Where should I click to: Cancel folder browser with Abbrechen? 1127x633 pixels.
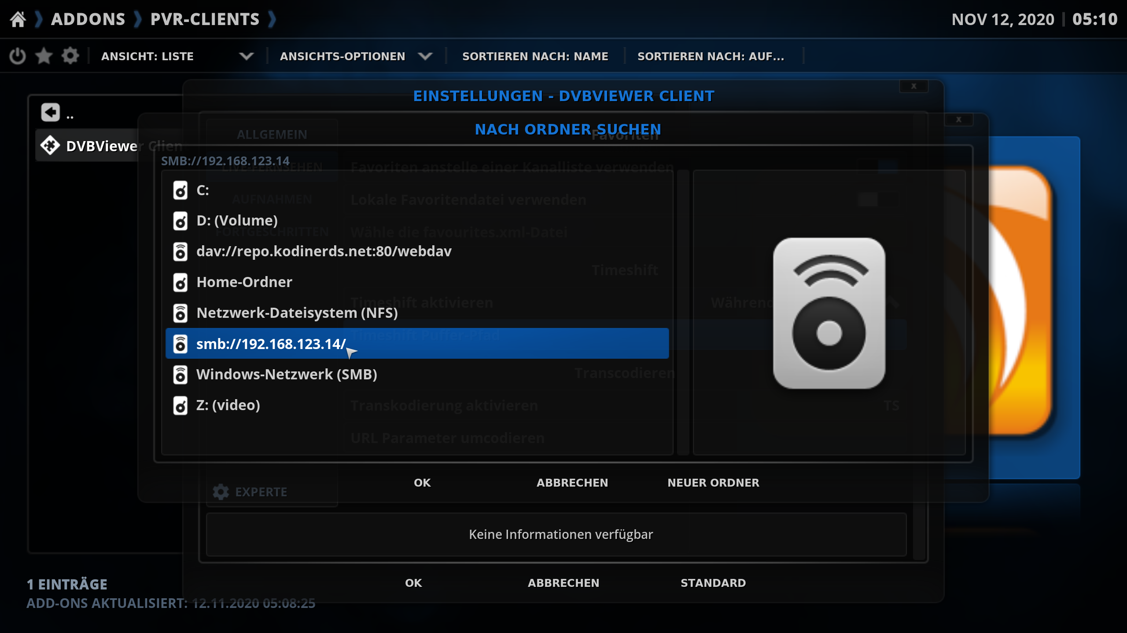(x=572, y=483)
